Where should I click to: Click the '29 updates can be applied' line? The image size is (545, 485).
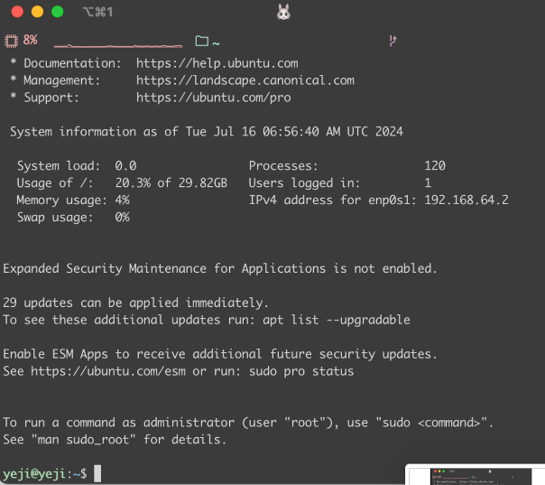click(x=135, y=303)
